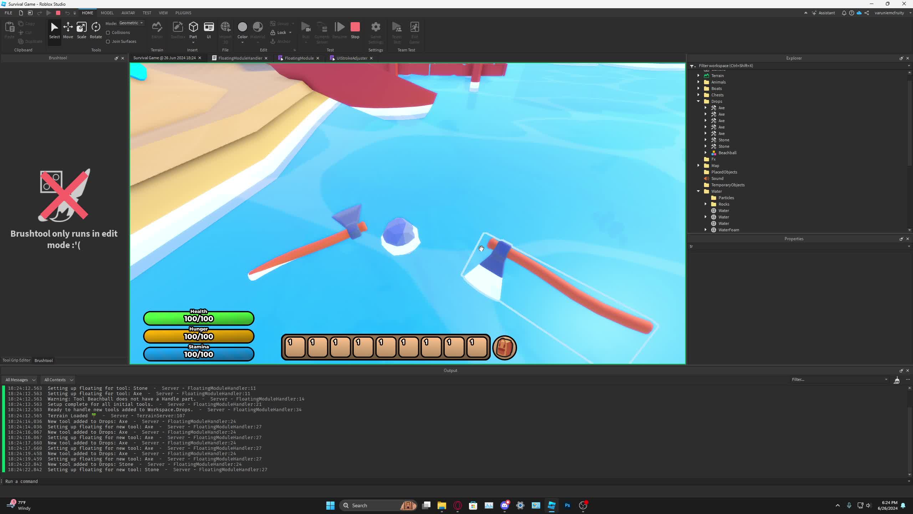This screenshot has width=913, height=514.
Task: Click the red stop icon in quick access bar
Action: pyautogui.click(x=58, y=13)
